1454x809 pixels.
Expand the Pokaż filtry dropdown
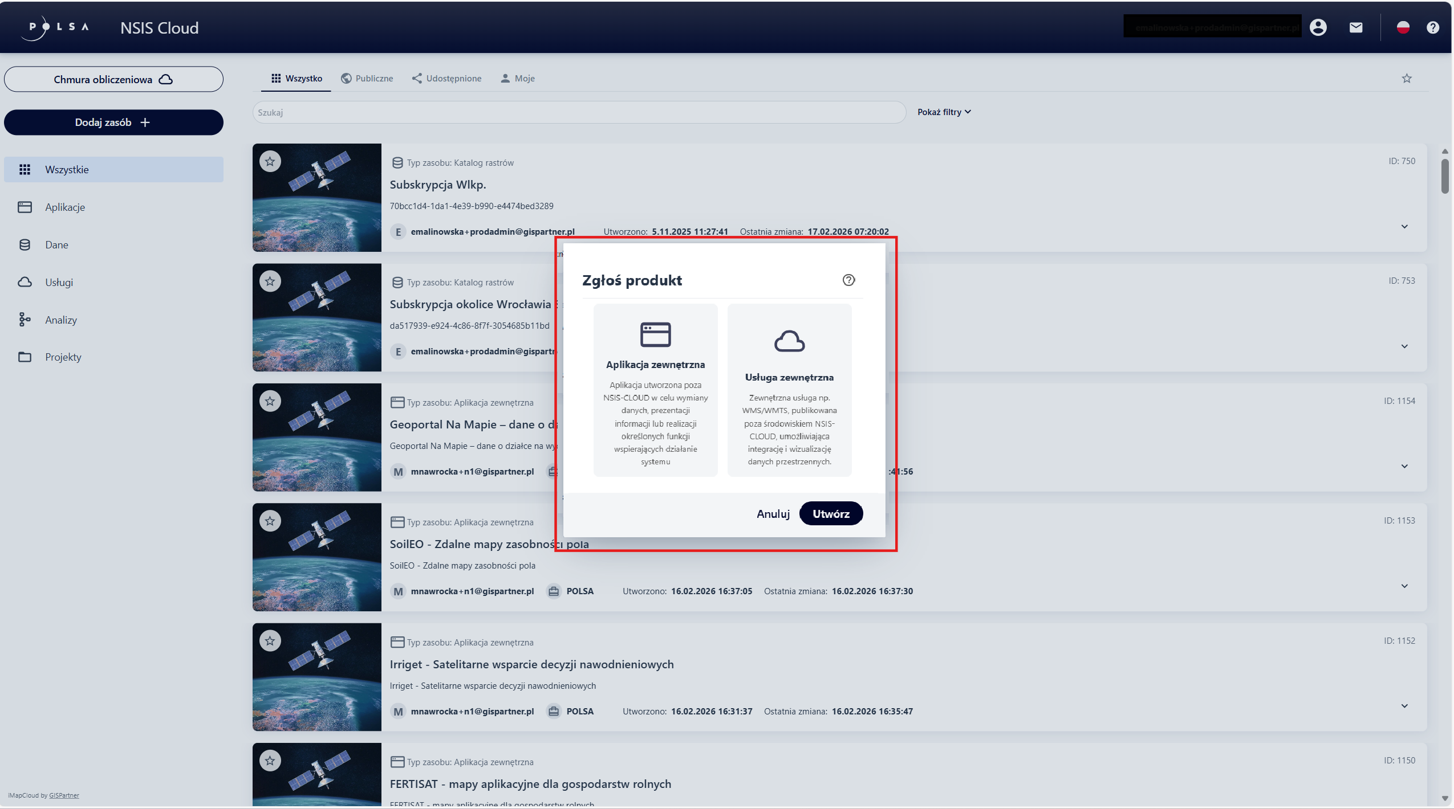click(944, 112)
